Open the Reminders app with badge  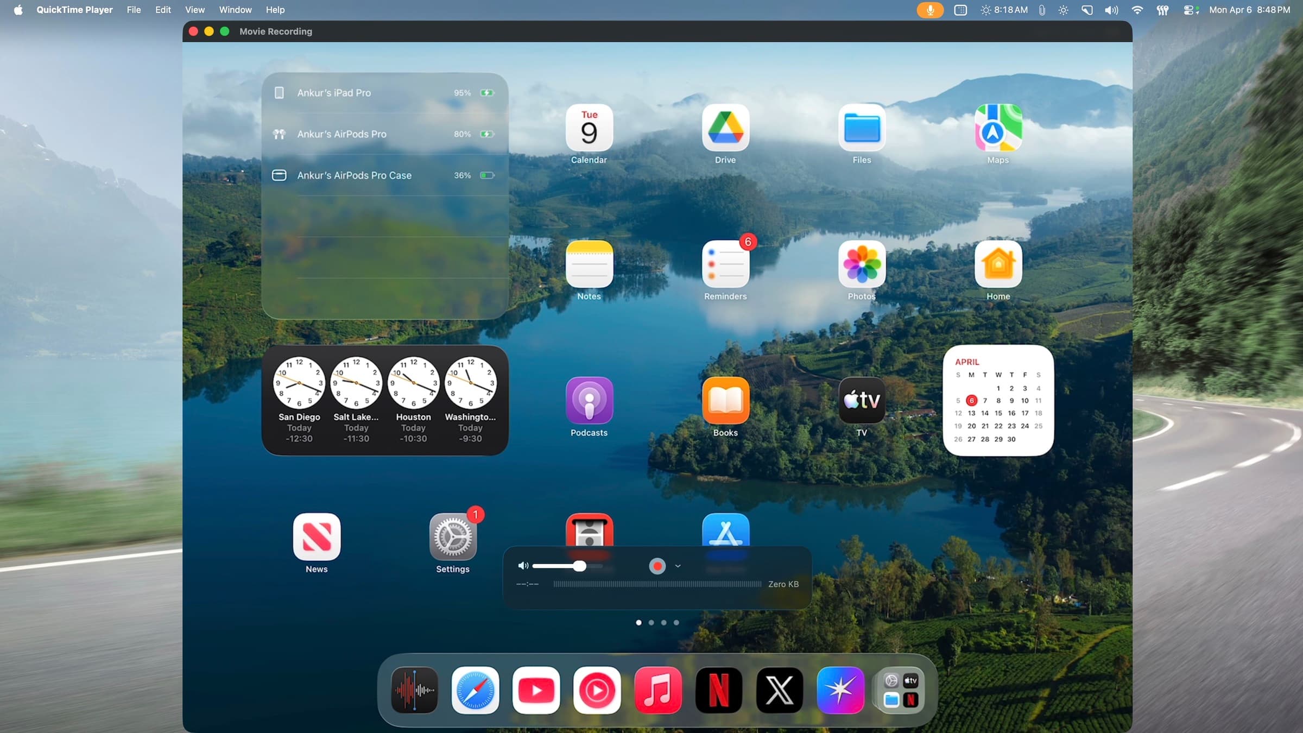725,264
